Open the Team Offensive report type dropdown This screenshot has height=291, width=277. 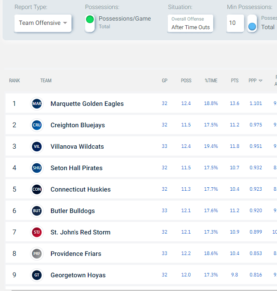tap(43, 23)
